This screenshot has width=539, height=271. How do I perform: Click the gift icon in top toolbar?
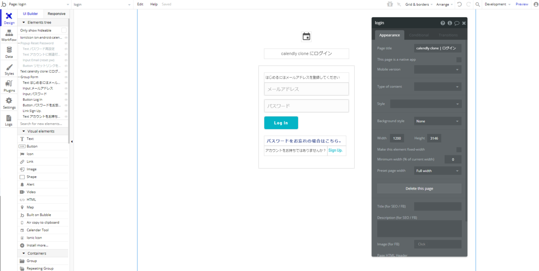tap(390, 4)
